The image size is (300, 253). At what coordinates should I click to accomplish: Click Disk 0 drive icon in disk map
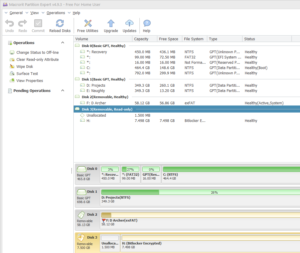coord(82,169)
